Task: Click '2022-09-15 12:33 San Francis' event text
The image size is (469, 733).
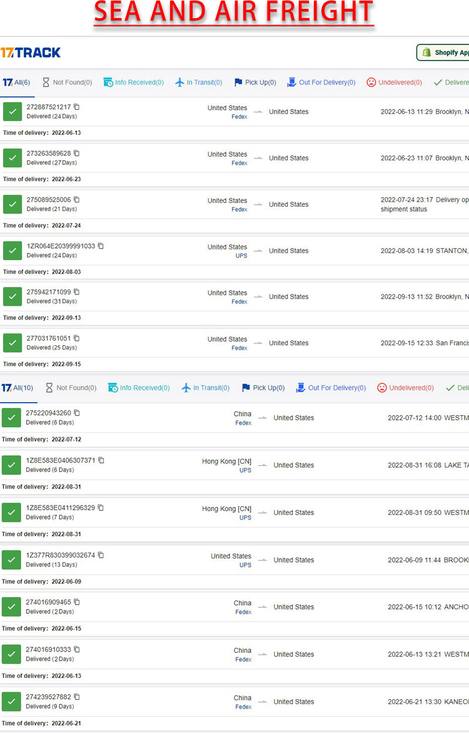Action: [x=425, y=343]
